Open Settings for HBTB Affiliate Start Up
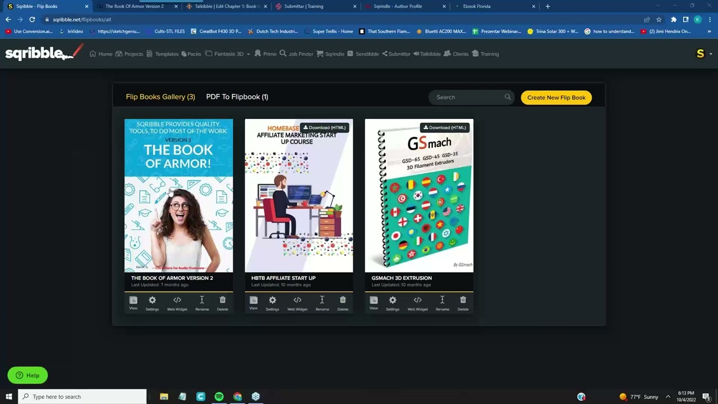 (x=272, y=303)
